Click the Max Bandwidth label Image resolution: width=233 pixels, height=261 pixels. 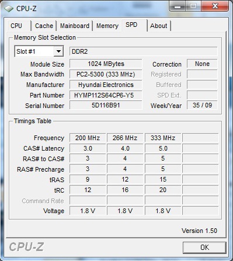pyautogui.click(x=42, y=74)
